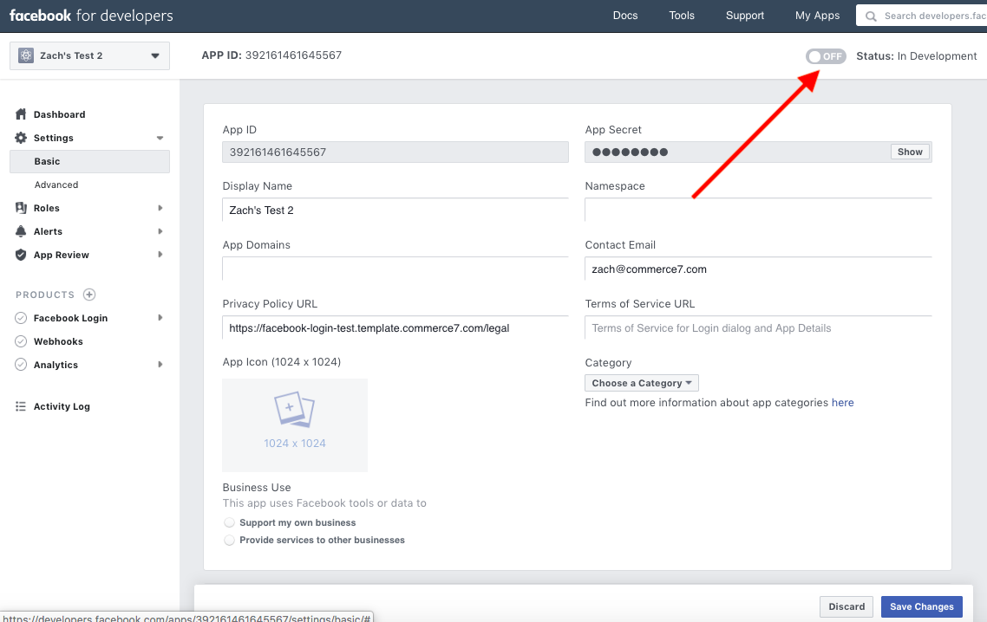987x622 pixels.
Task: Click the Facebook Login checkmark icon
Action: click(21, 318)
